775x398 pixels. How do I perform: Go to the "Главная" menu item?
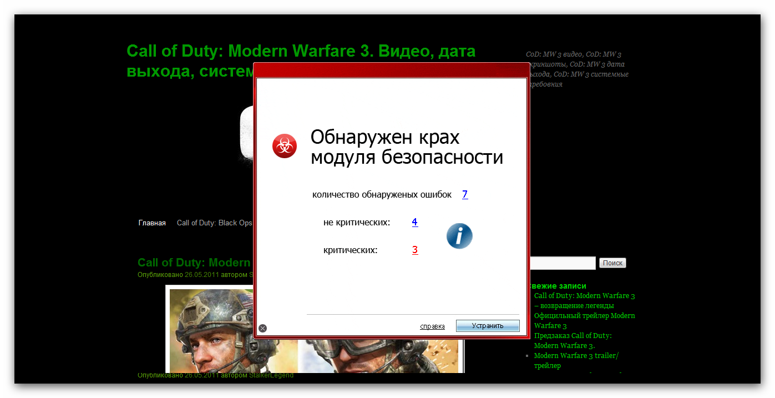[152, 223]
